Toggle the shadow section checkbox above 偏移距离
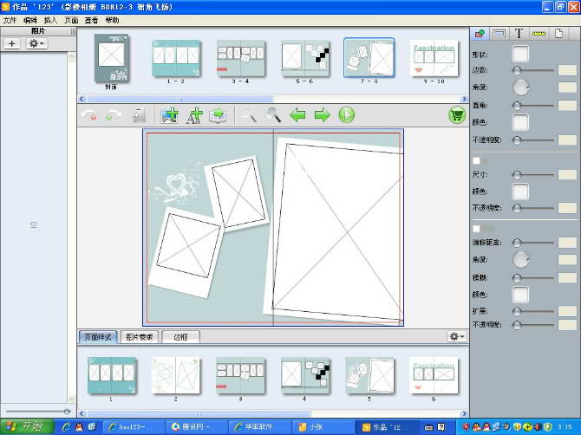This screenshot has width=581, height=435. (x=477, y=229)
